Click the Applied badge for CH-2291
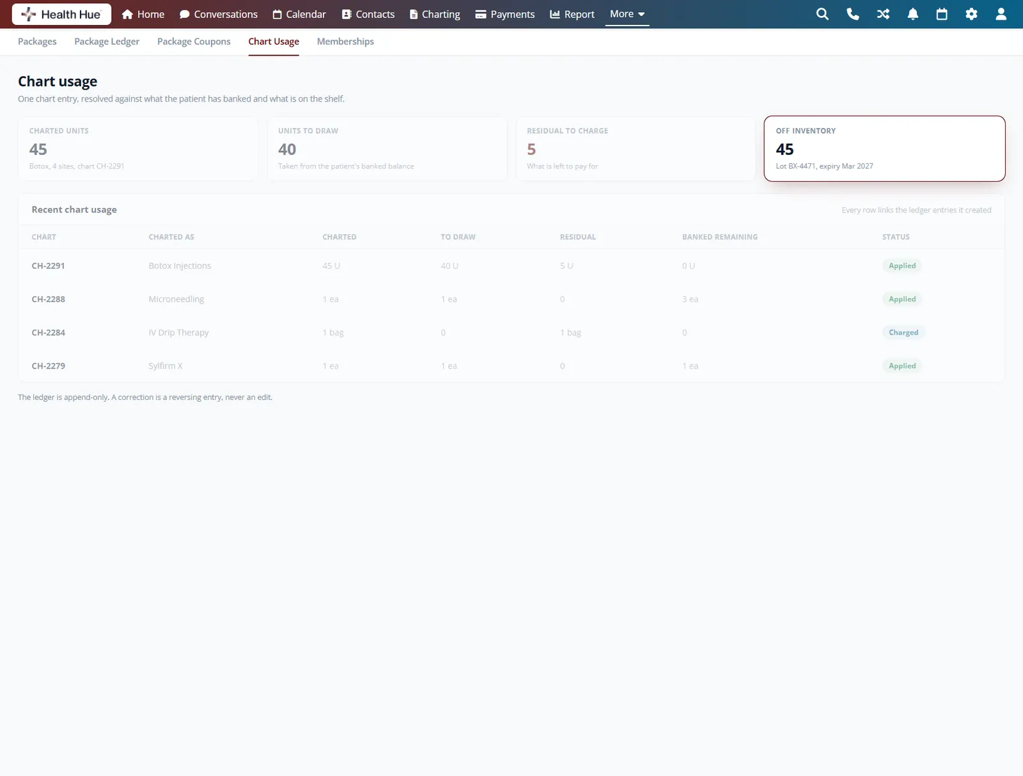This screenshot has width=1023, height=776. (902, 265)
